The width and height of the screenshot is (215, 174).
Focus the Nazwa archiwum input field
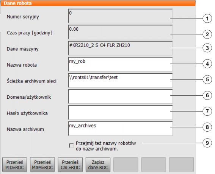point(120,129)
